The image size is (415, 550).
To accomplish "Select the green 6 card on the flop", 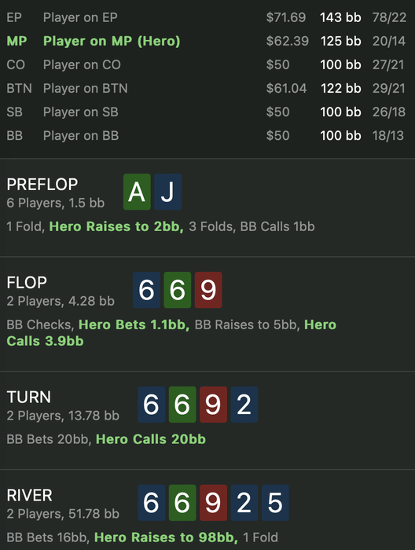I will pyautogui.click(x=178, y=290).
